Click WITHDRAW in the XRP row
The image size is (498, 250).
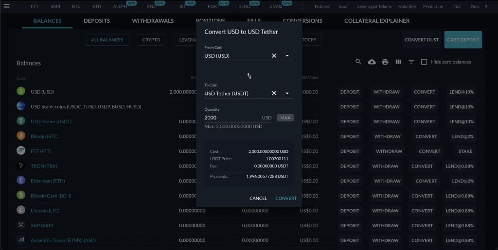tap(385, 226)
